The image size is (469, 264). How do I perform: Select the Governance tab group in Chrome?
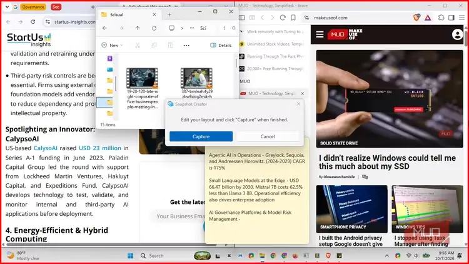33,7
